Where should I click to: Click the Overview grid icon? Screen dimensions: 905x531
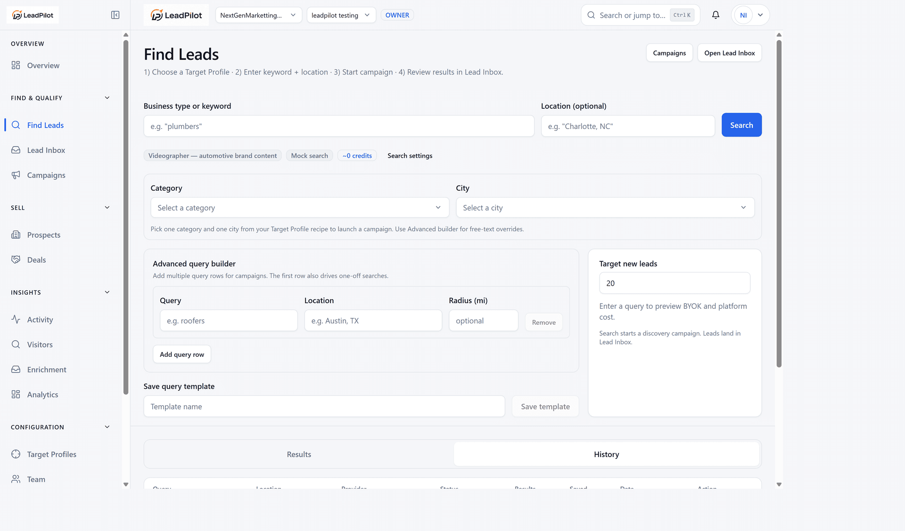tap(16, 65)
